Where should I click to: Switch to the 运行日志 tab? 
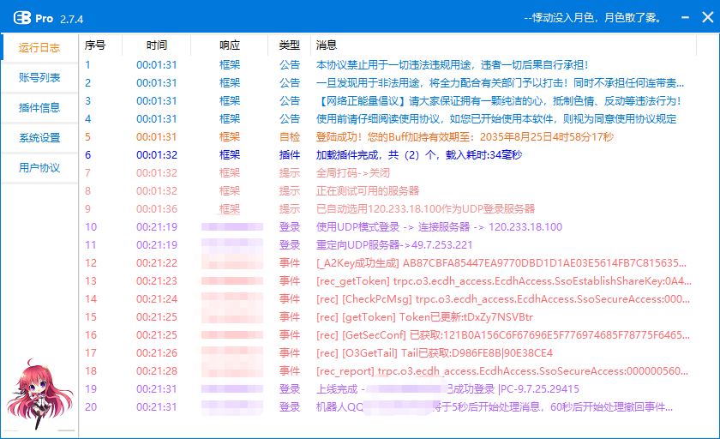click(x=39, y=47)
